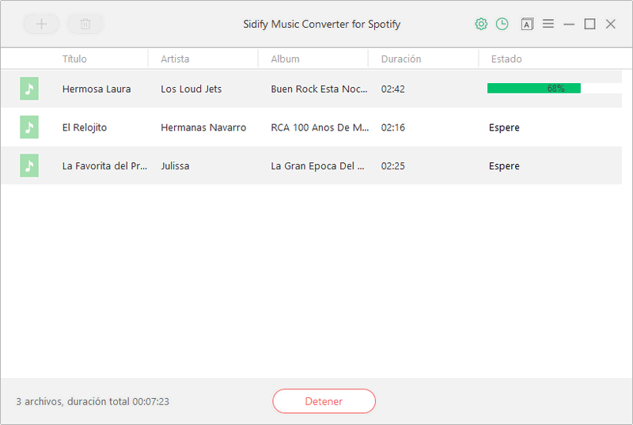Click the Estado column header
Viewport: 633px width, 425px height.
(x=506, y=59)
